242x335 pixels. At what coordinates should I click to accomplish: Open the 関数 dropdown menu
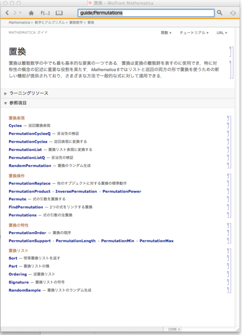point(166,33)
